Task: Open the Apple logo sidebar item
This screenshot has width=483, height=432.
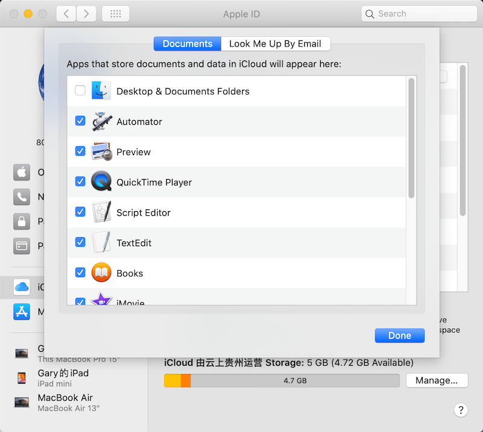Action: [x=22, y=172]
